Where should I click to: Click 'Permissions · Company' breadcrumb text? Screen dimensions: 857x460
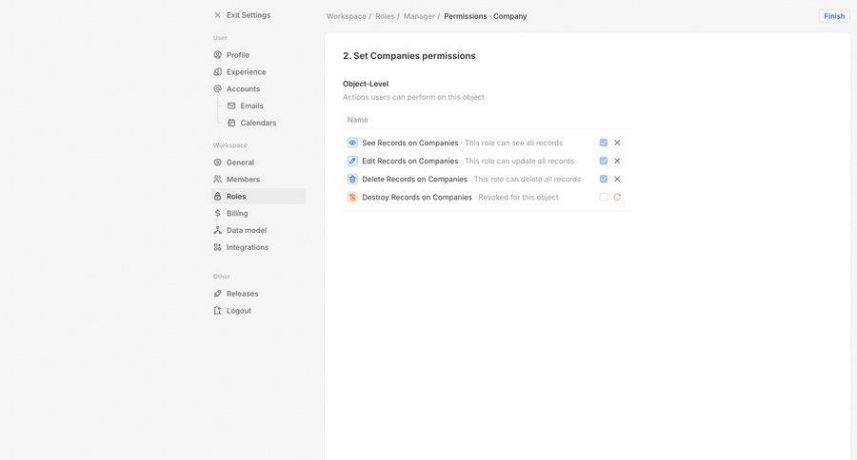486,16
